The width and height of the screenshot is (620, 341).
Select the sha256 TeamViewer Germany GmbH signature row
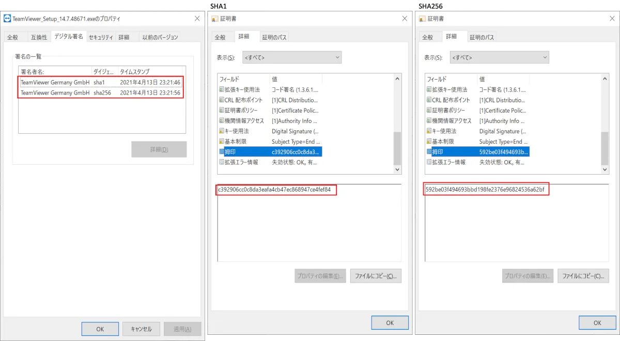click(x=101, y=92)
